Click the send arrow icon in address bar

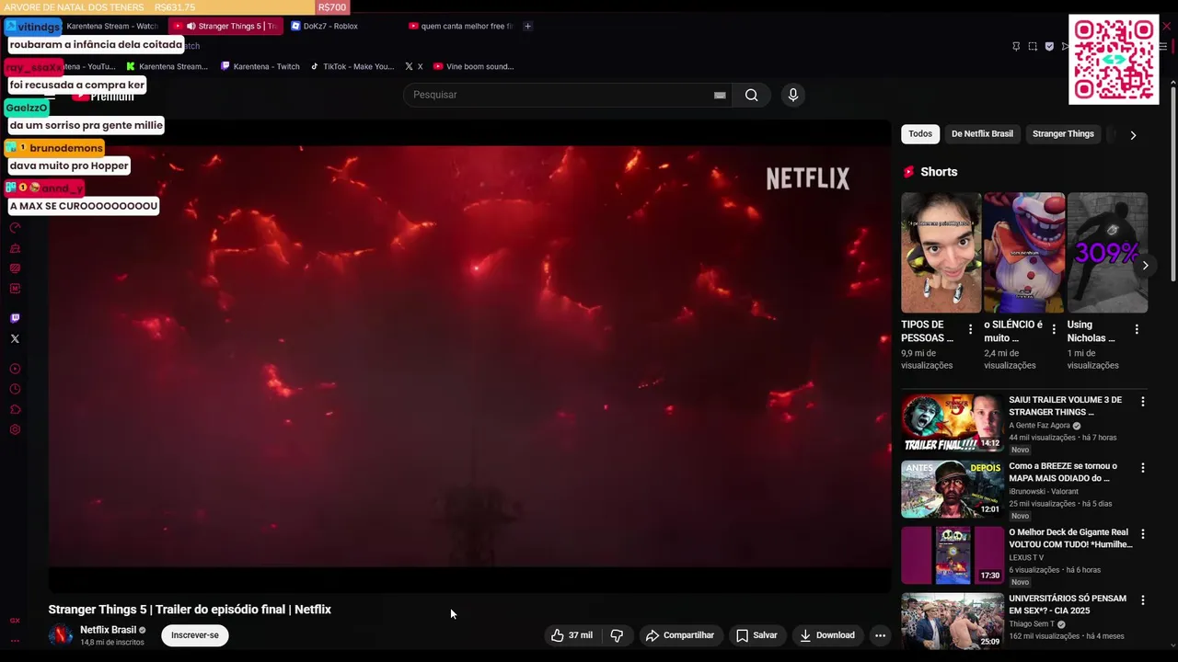(x=1065, y=46)
